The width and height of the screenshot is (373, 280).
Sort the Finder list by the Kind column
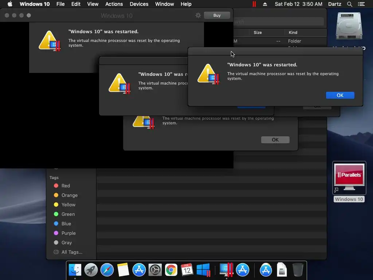(x=293, y=32)
